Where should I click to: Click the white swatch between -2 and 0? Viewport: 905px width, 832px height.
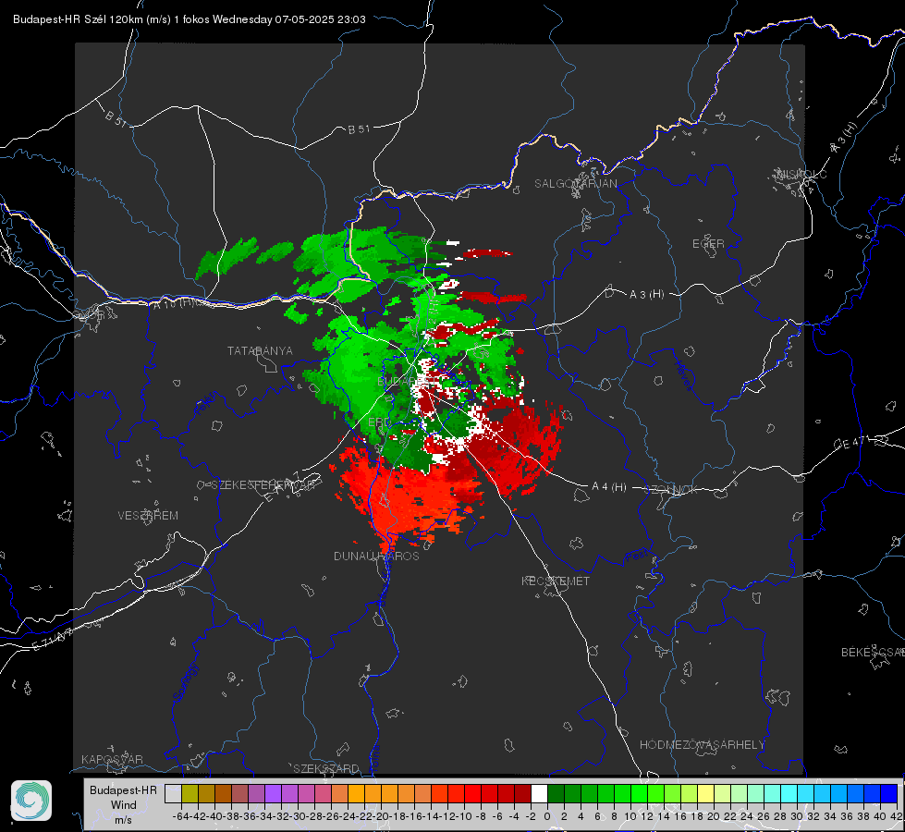539,793
